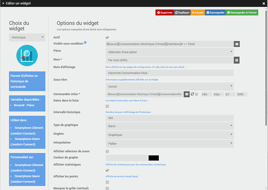
Task: Click the refresh arrows icon in Commandes infos
Action: (x=192, y=94)
